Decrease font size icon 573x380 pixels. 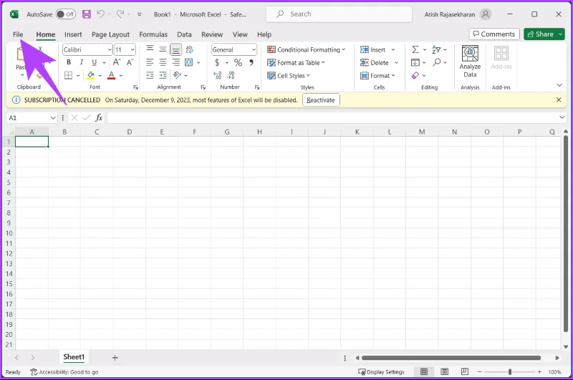pos(130,62)
